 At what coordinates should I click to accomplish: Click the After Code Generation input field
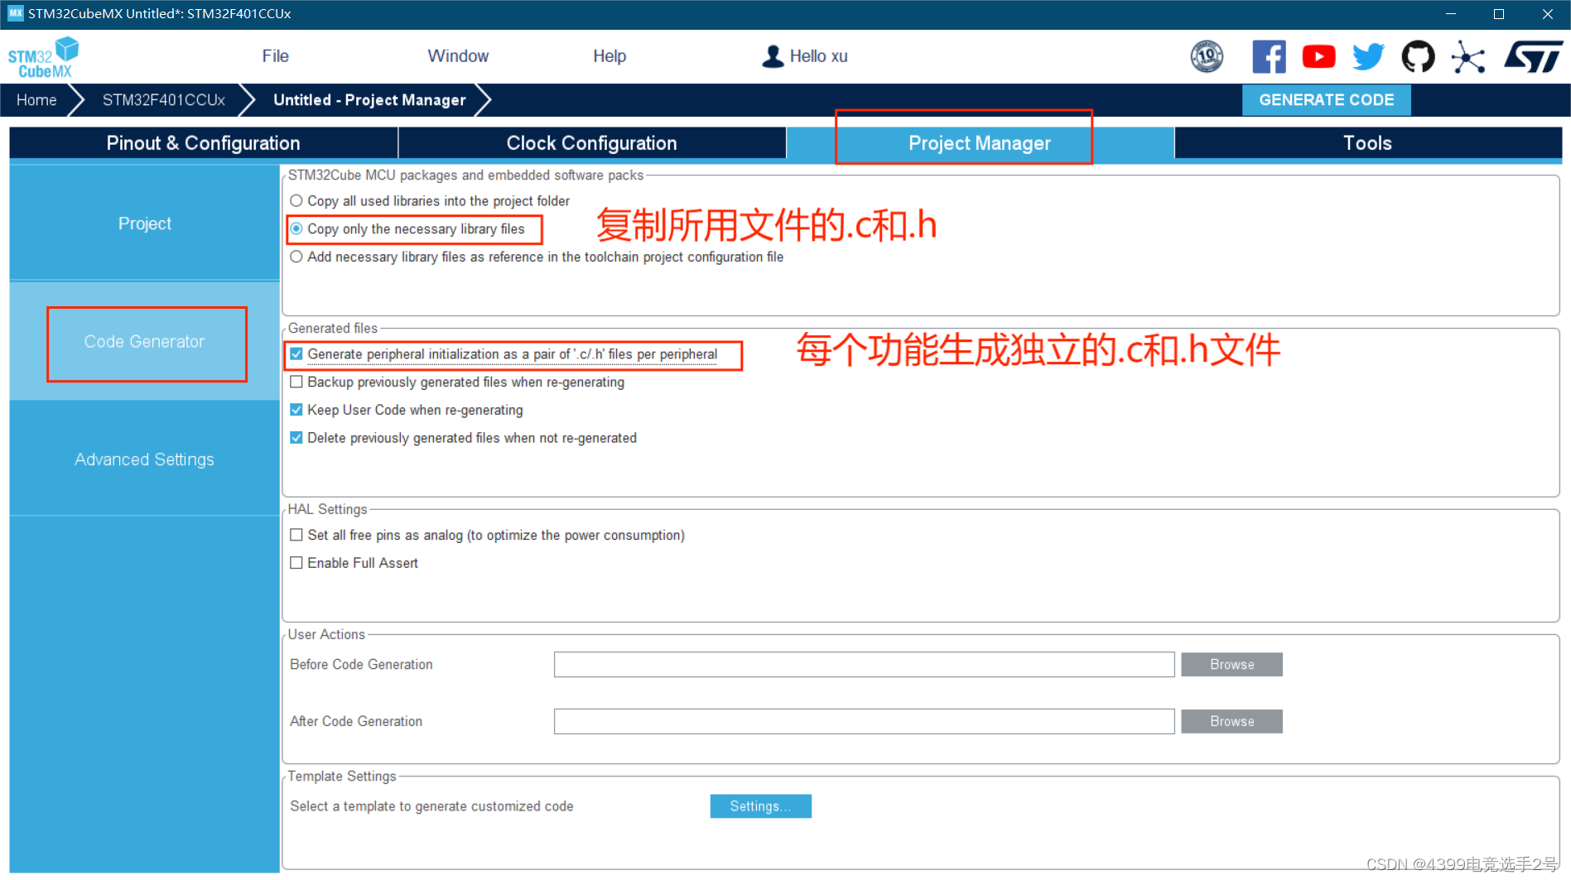pos(864,720)
